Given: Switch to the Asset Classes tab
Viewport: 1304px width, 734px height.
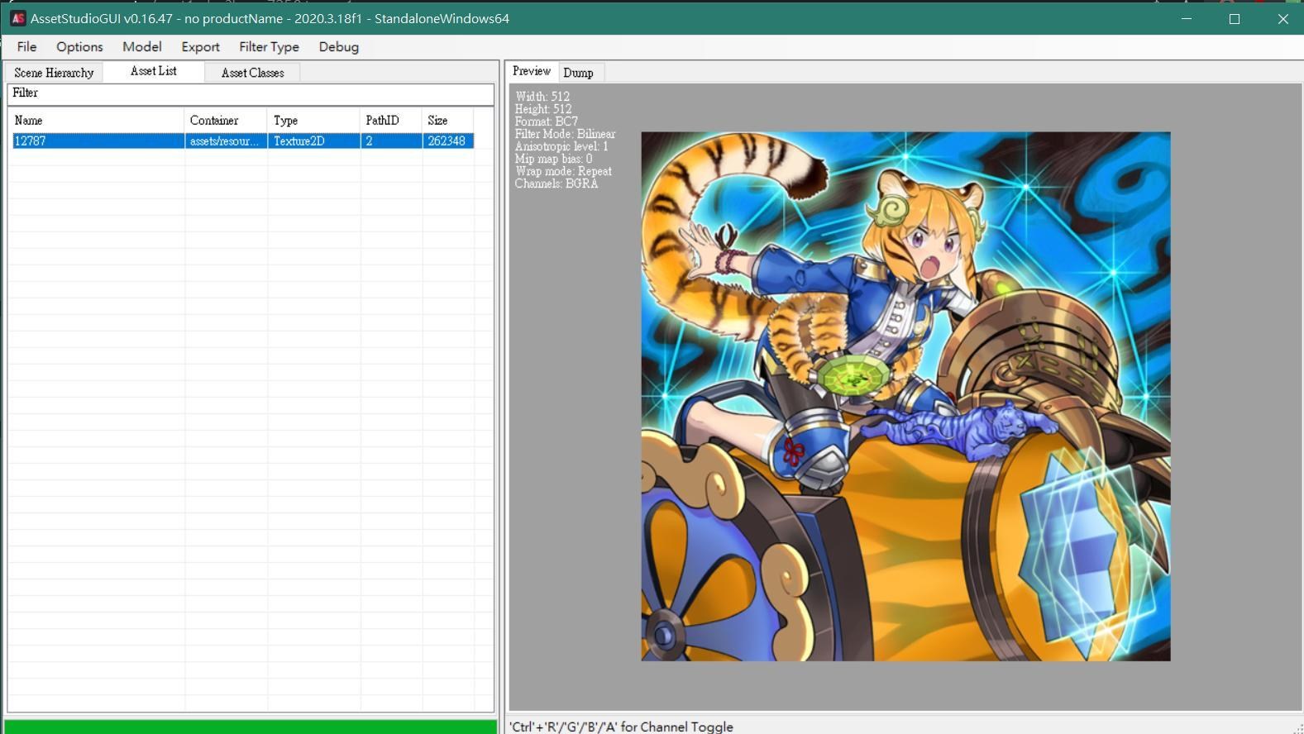Looking at the screenshot, I should [252, 73].
